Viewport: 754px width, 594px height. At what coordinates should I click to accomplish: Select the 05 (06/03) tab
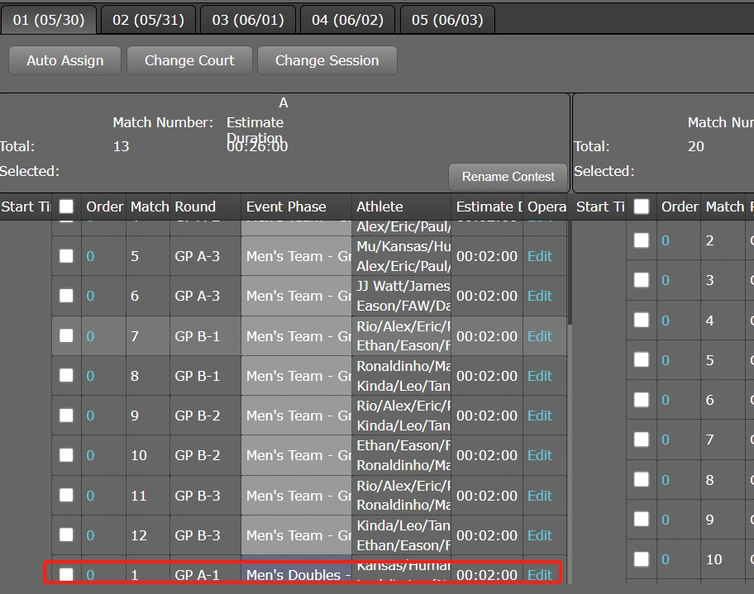coord(446,20)
